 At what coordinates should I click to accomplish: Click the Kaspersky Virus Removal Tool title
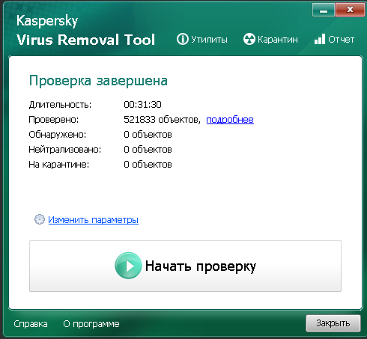pos(85,31)
